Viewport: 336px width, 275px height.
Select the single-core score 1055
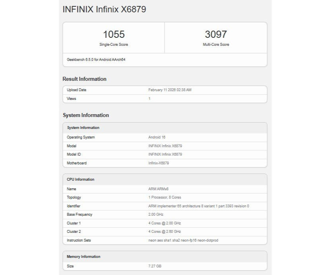114,34
